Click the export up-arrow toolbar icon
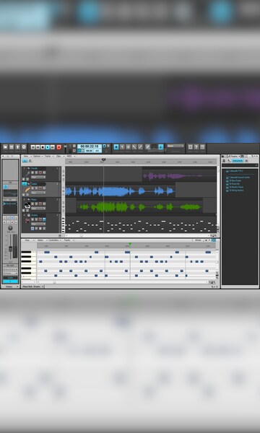This screenshot has height=433, width=260. click(x=17, y=147)
